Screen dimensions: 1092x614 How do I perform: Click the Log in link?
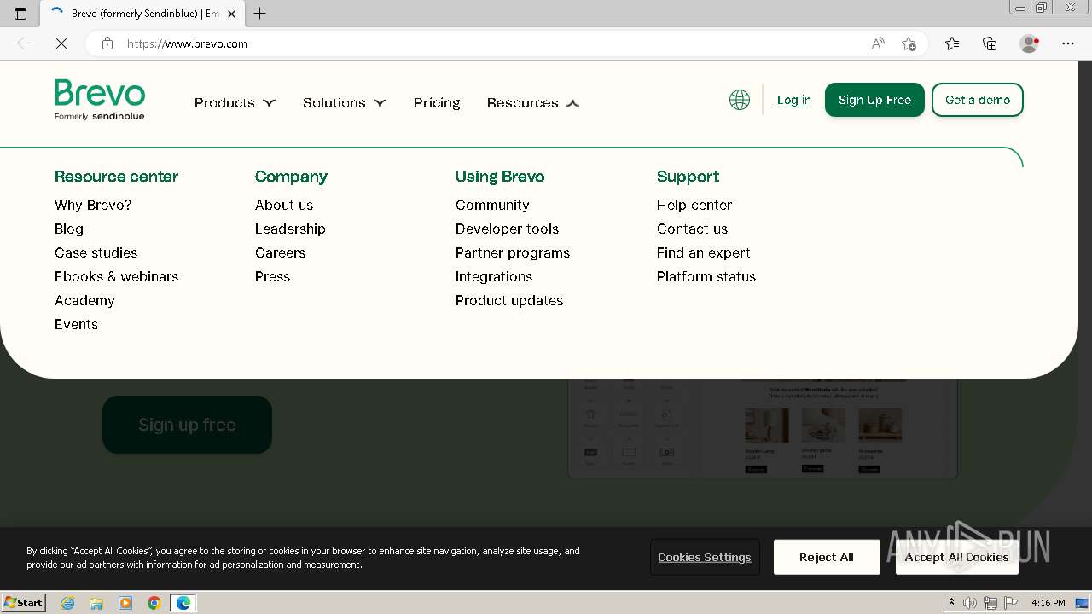pyautogui.click(x=794, y=100)
